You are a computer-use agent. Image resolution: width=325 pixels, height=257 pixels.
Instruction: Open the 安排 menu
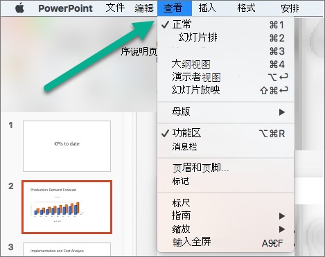coord(290,8)
